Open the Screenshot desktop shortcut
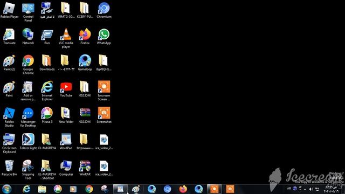The height and width of the screenshot is (194, 345). [x=104, y=115]
